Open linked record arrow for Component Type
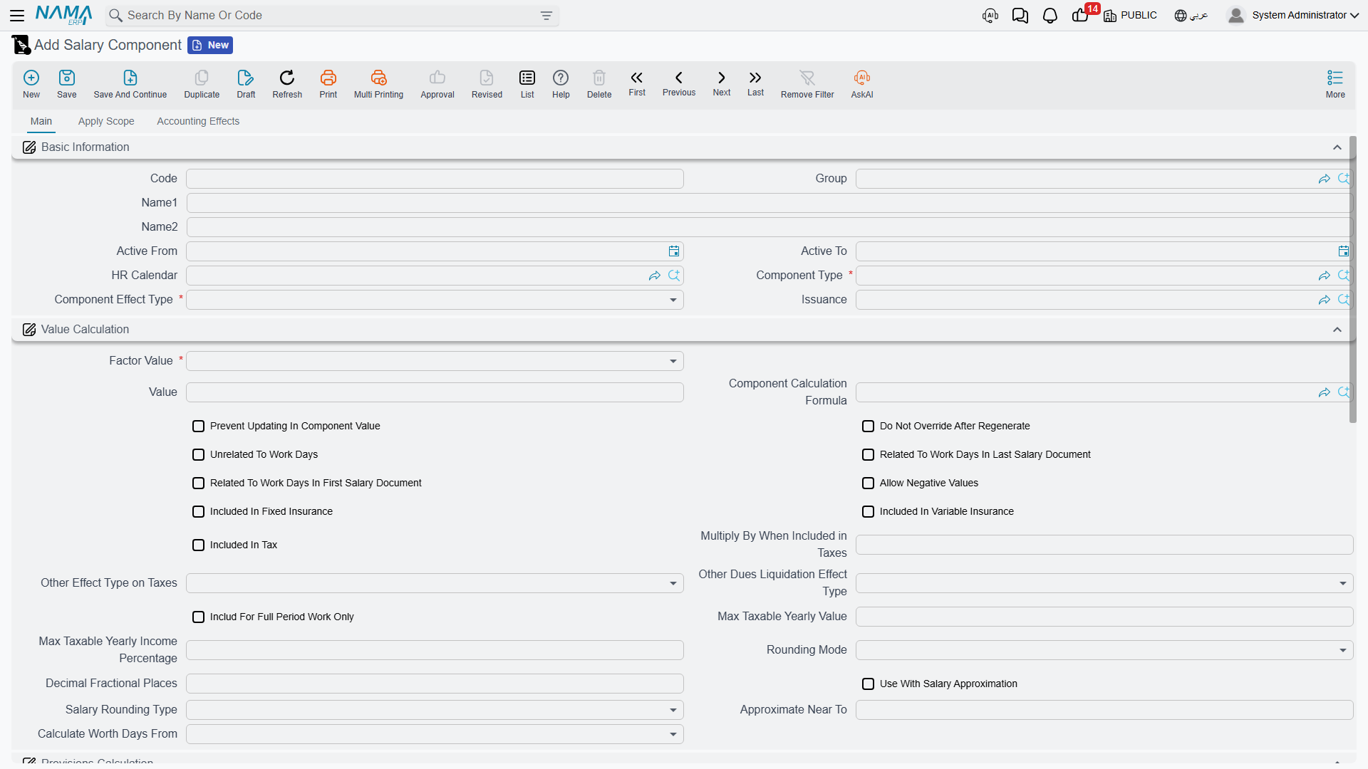The image size is (1368, 769). [1325, 276]
